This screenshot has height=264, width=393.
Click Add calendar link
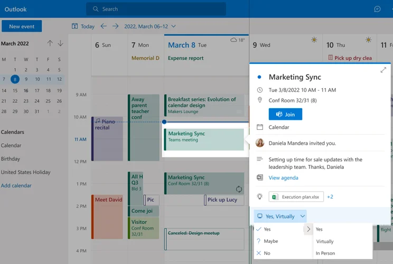click(16, 186)
